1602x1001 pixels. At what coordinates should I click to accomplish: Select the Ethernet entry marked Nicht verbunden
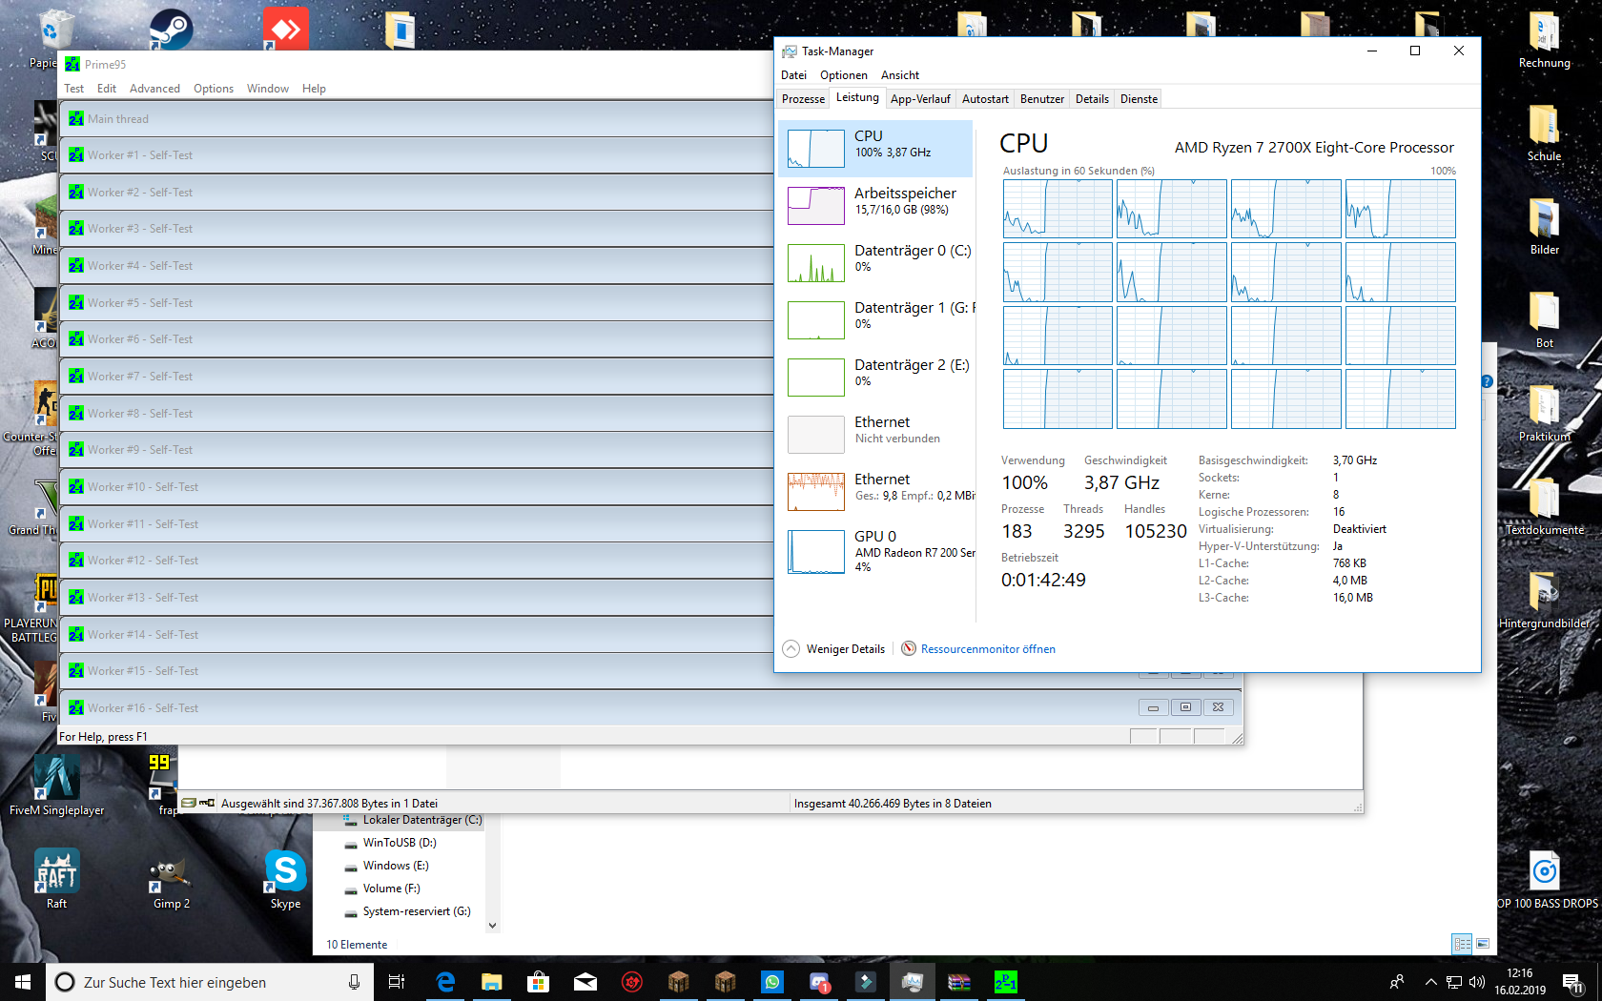click(x=875, y=435)
